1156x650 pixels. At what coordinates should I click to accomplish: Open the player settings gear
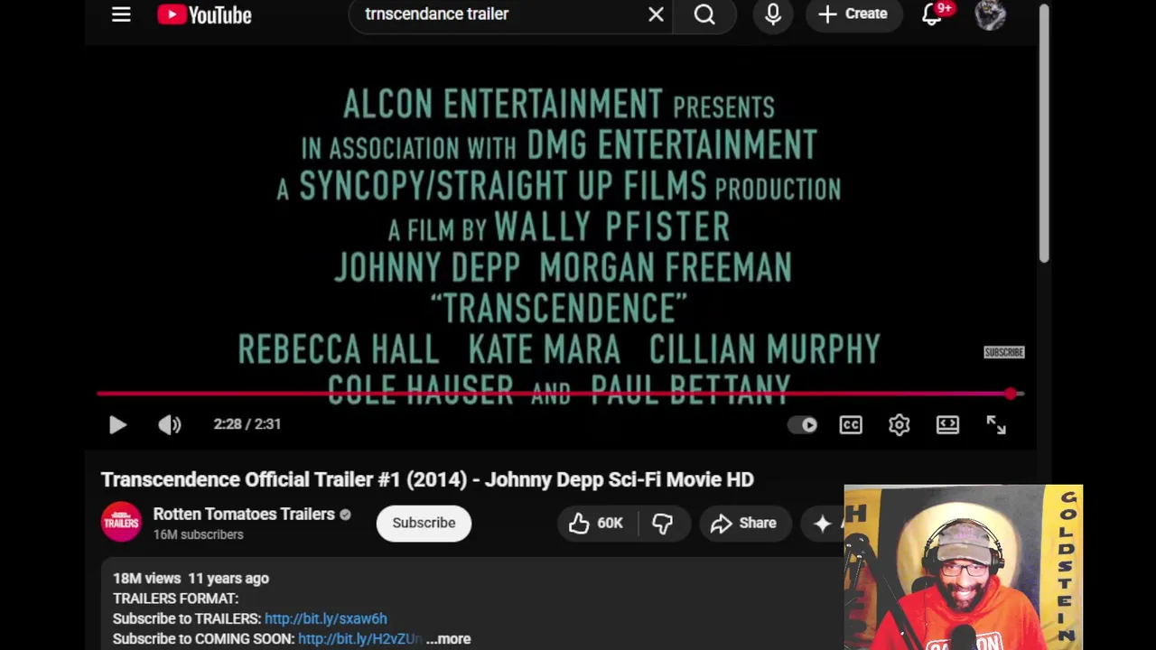899,424
